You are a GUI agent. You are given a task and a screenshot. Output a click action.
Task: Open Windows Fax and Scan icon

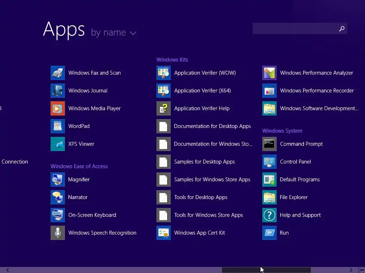coord(58,73)
